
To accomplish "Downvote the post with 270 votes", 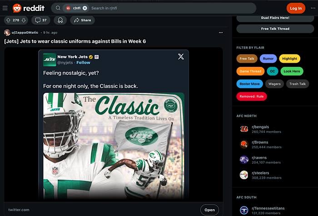I will (24, 20).
